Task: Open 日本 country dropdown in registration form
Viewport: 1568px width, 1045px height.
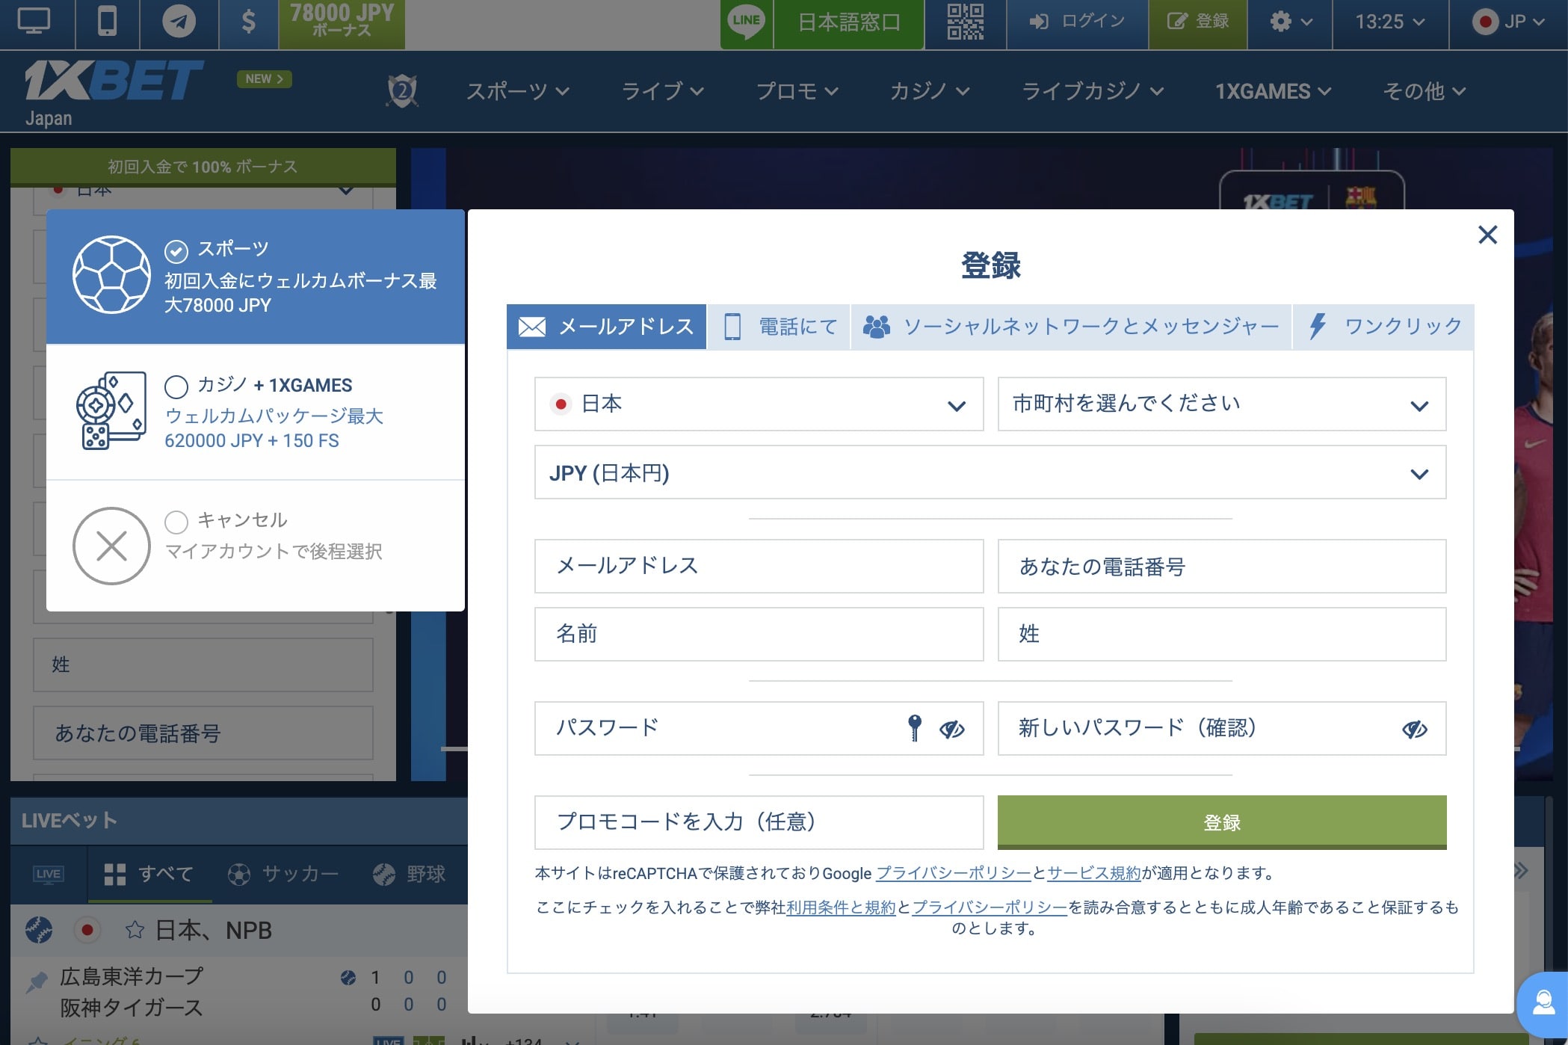Action: [x=759, y=404]
